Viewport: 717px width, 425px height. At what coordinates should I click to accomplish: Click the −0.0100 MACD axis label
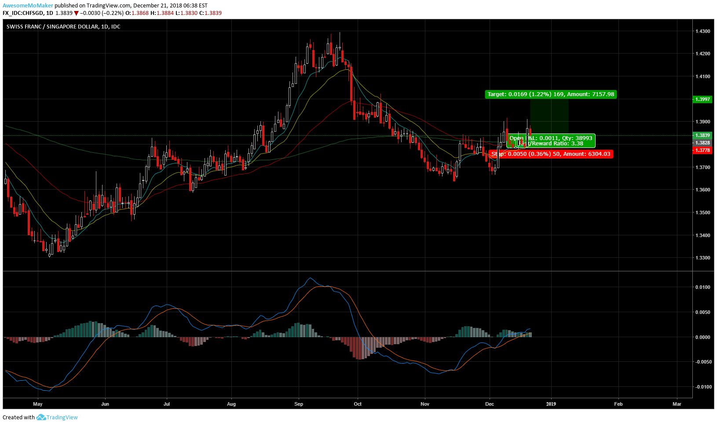tap(703, 387)
